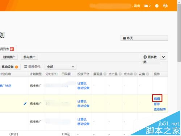The width and height of the screenshot is (181, 136).
Task: Sort by the 日限额 column header
Action: tap(66, 74)
